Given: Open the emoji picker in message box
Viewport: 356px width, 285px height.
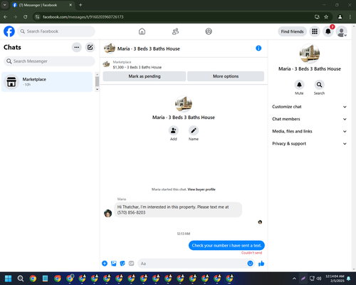Looking at the screenshot, I should [x=250, y=264].
